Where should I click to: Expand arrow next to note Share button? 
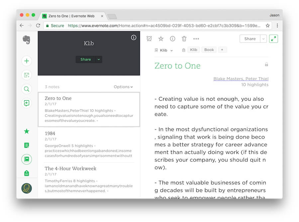(x=263, y=39)
